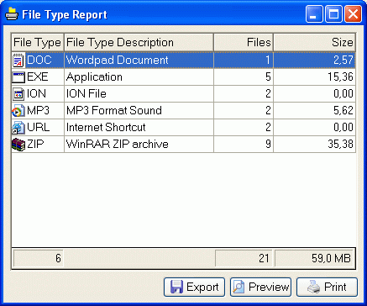Click the DOC Wordpad document icon

click(18, 61)
